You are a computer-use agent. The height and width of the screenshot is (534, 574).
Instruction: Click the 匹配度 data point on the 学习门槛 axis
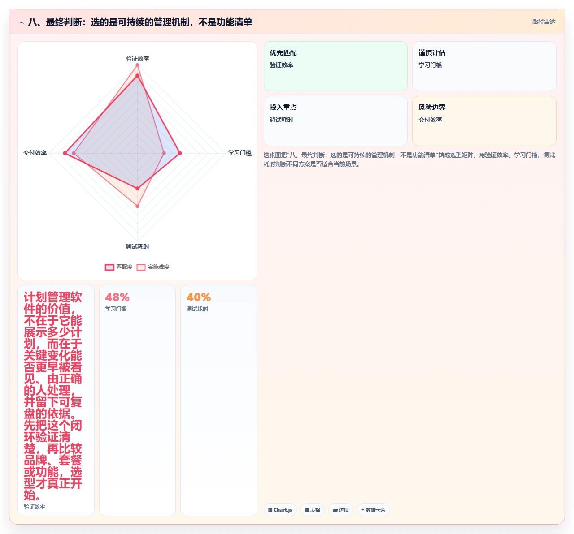point(180,153)
